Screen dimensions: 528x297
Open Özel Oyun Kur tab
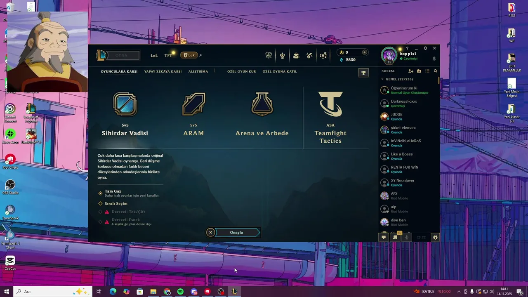(x=242, y=72)
